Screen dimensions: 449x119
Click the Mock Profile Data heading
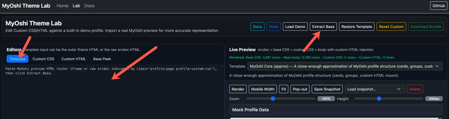(250, 110)
